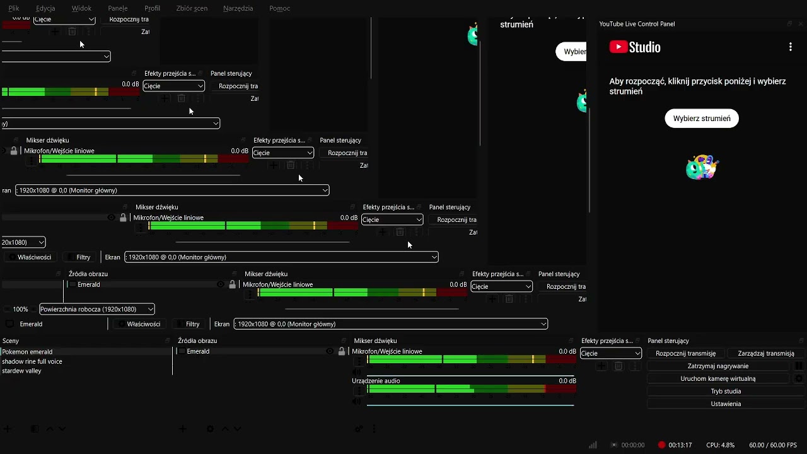Open Zbiór scen menu
This screenshot has height=454, width=807.
click(192, 8)
